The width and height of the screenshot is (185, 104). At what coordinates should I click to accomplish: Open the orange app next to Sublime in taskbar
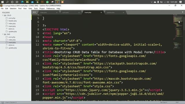[x=62, y=2]
